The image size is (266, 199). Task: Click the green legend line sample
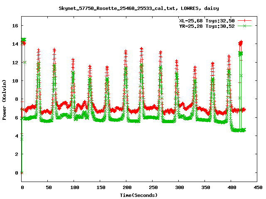[244, 26]
